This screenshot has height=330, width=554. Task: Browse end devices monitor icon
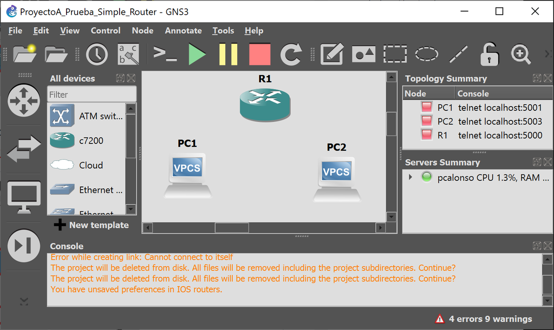click(x=24, y=197)
